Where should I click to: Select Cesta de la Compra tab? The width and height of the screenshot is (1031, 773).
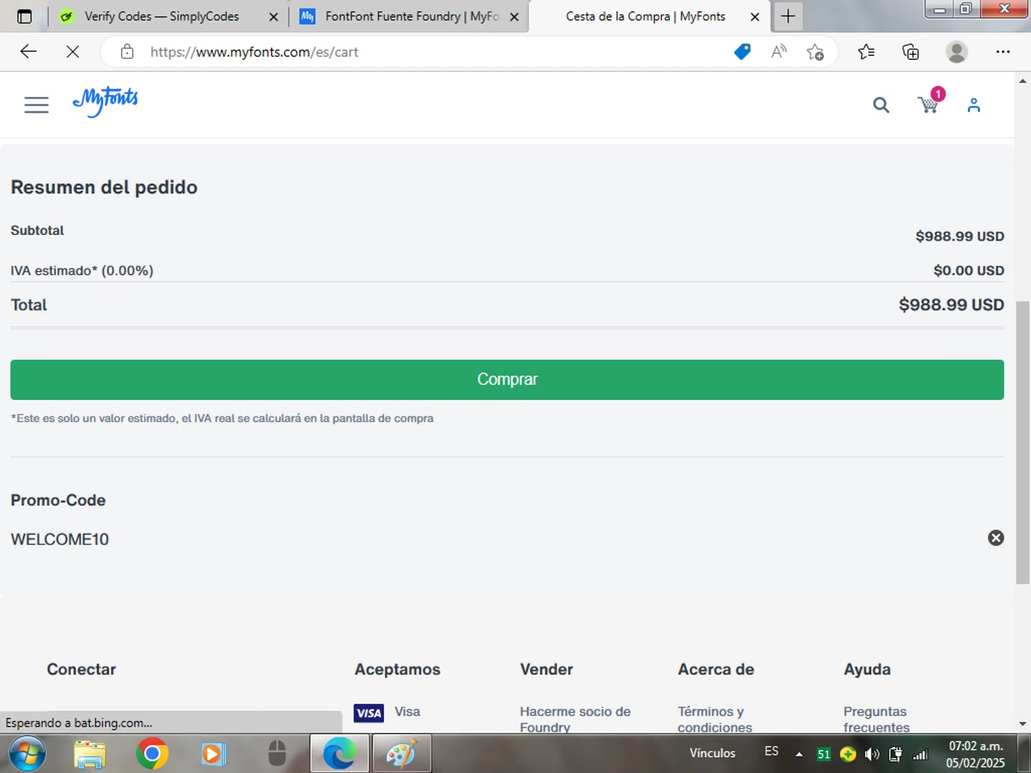[x=645, y=16]
